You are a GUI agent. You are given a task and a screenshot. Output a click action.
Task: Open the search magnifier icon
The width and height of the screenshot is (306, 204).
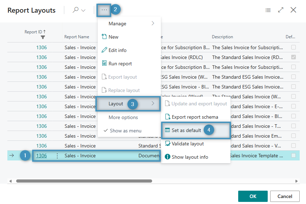pos(75,10)
